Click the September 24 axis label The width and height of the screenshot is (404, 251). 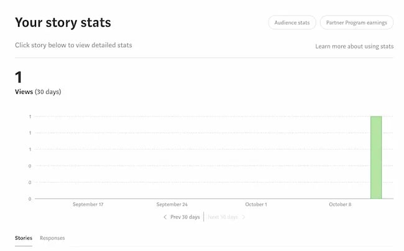(172, 204)
